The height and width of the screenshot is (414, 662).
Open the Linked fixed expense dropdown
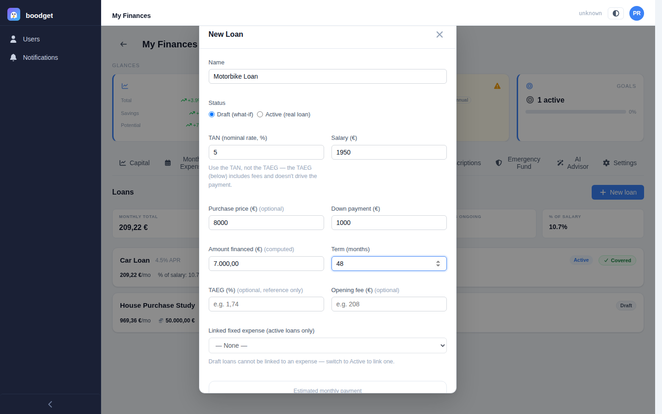pos(327,345)
